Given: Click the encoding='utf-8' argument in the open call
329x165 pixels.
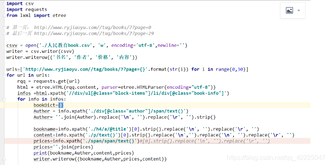Looking at the screenshot, I should click(x=133, y=46).
